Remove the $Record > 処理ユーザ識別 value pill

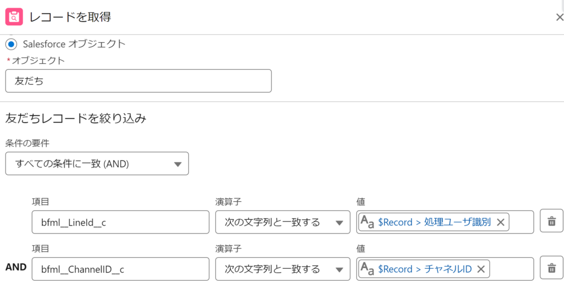tap(501, 222)
